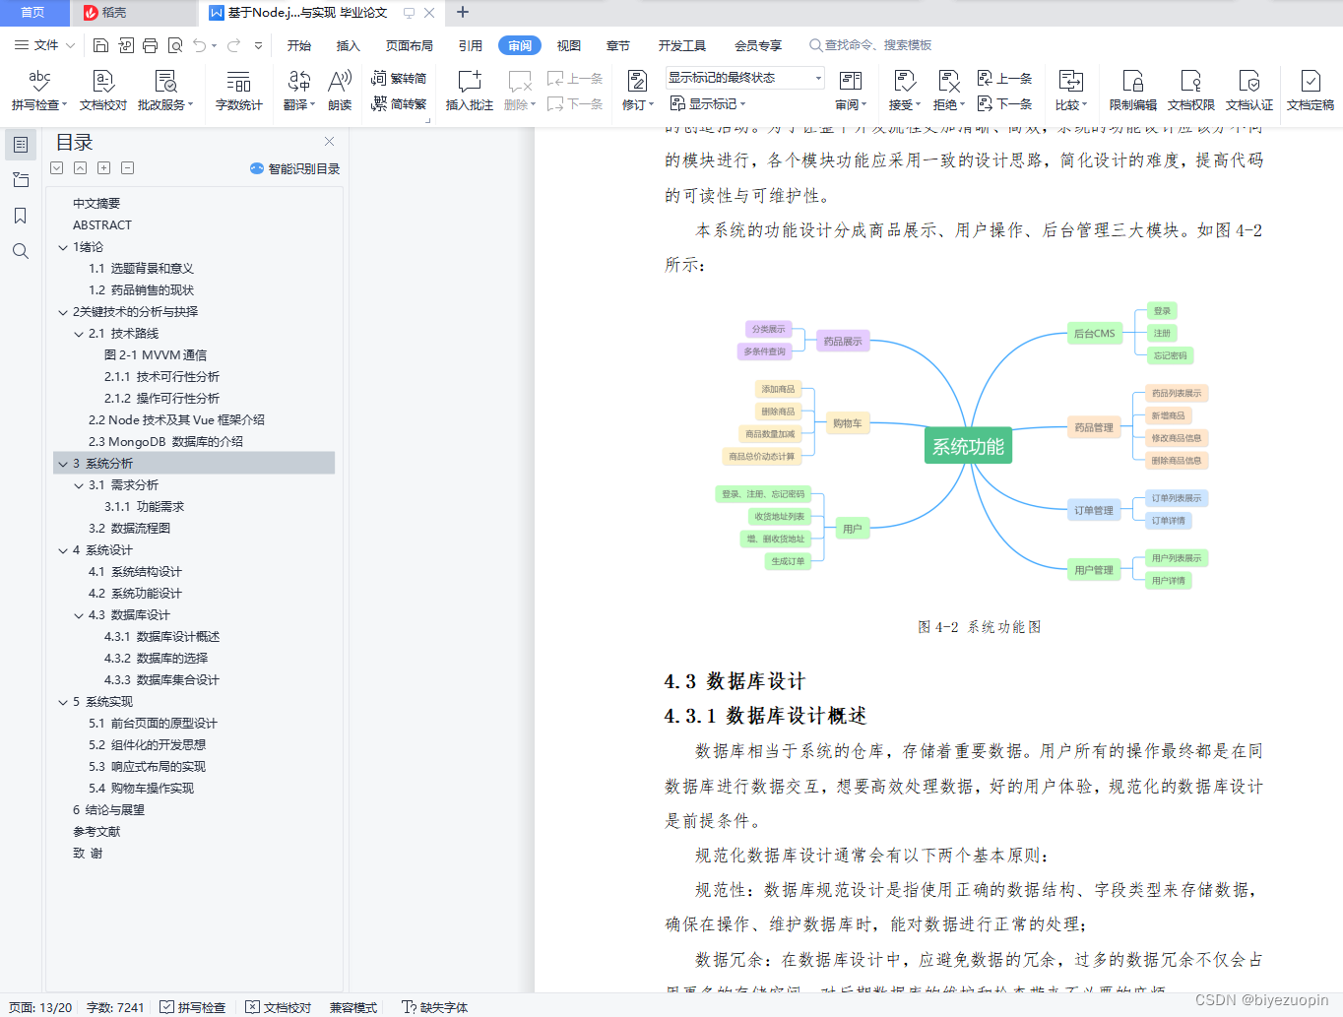This screenshot has height=1017, width=1343.
Task: Open restrict editing tool
Action: [x=1132, y=90]
